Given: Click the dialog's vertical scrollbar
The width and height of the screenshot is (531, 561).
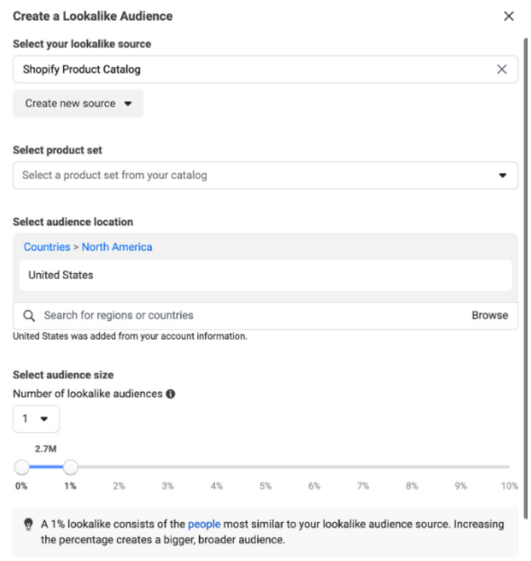Looking at the screenshot, I should [x=526, y=277].
